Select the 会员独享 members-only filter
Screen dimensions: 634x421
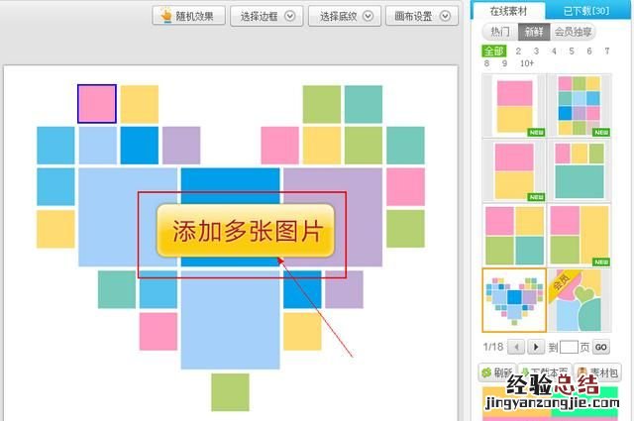coord(573,32)
